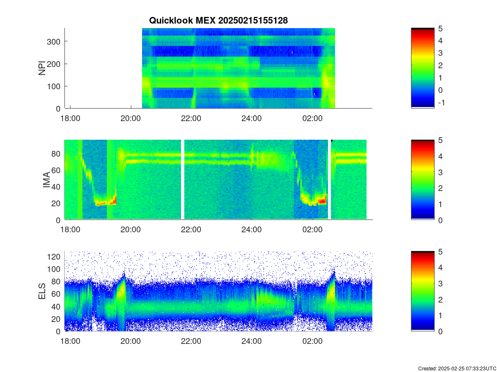Screen dimensions: 497x372
Task: Click 20:00 under the ELS panel
Action: pos(131,341)
